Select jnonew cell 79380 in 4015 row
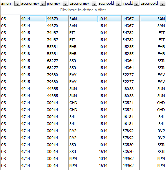 tap(57, 75)
